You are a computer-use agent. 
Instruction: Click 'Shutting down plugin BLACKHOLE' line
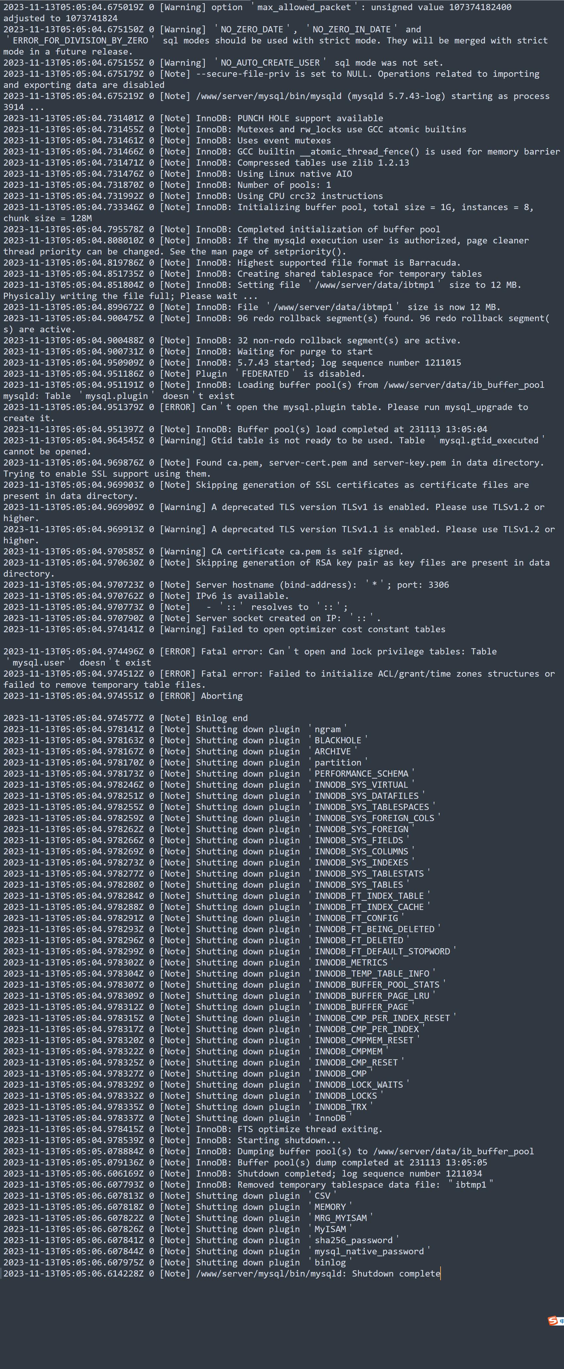coord(185,740)
